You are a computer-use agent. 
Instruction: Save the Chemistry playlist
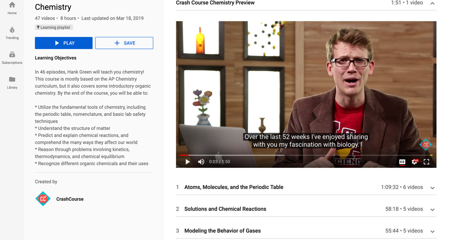(124, 43)
